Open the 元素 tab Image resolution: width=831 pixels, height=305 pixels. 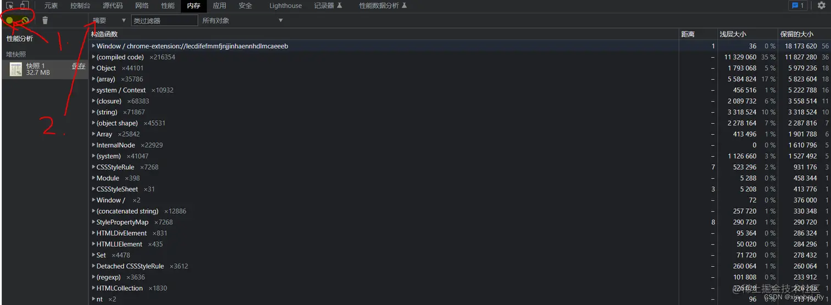[x=51, y=5]
